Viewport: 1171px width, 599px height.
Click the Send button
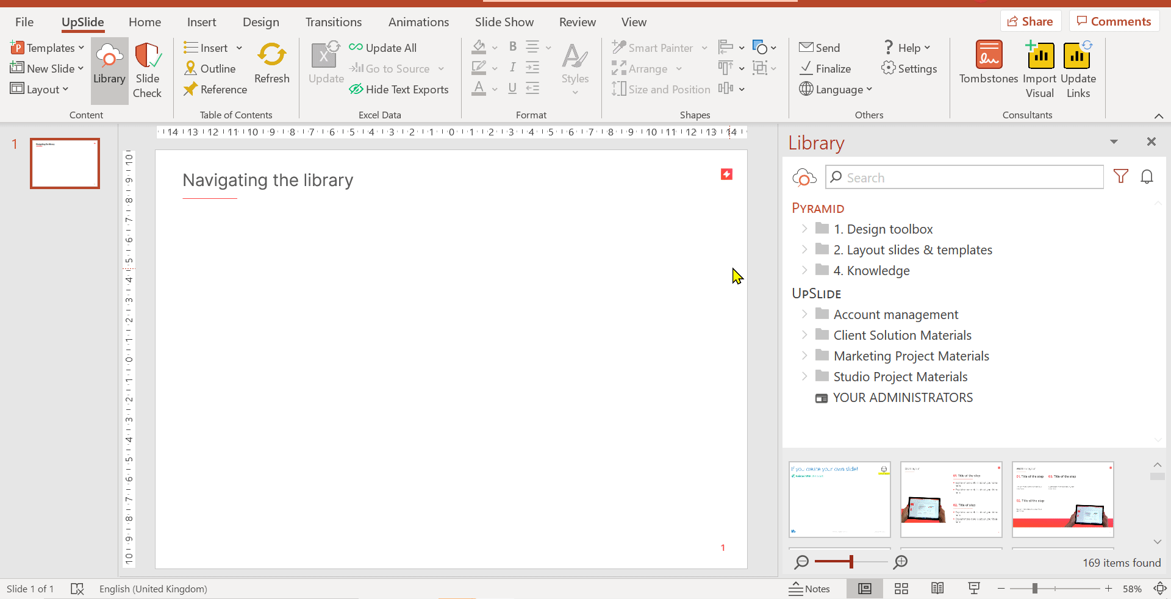click(x=820, y=48)
